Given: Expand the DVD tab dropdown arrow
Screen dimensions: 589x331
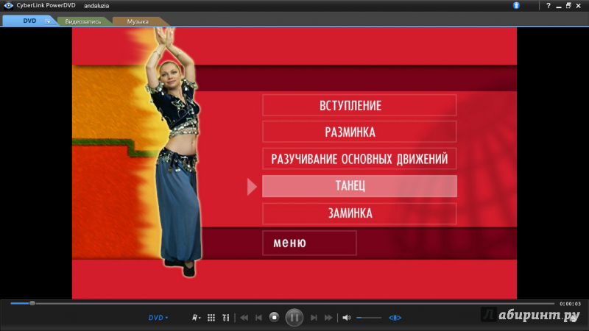Looking at the screenshot, I should (49, 22).
